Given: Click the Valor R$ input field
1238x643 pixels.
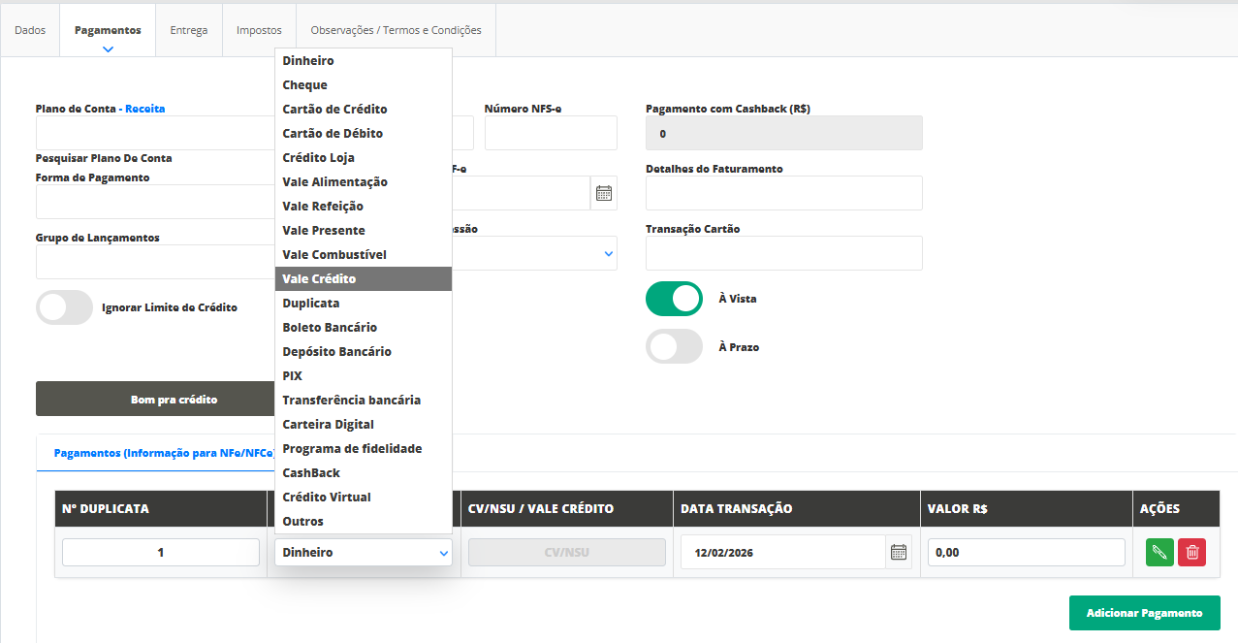Looking at the screenshot, I should pyautogui.click(x=1026, y=553).
